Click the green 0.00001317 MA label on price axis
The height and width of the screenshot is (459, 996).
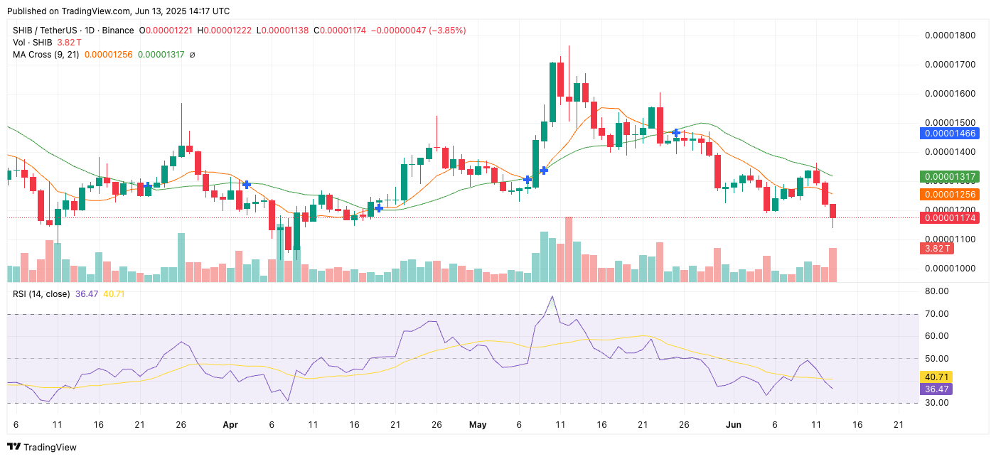949,176
